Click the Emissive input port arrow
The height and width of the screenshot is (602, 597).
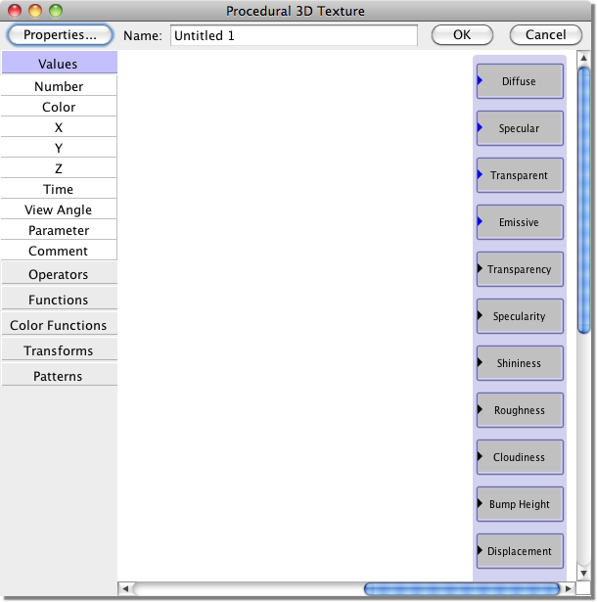coord(480,221)
